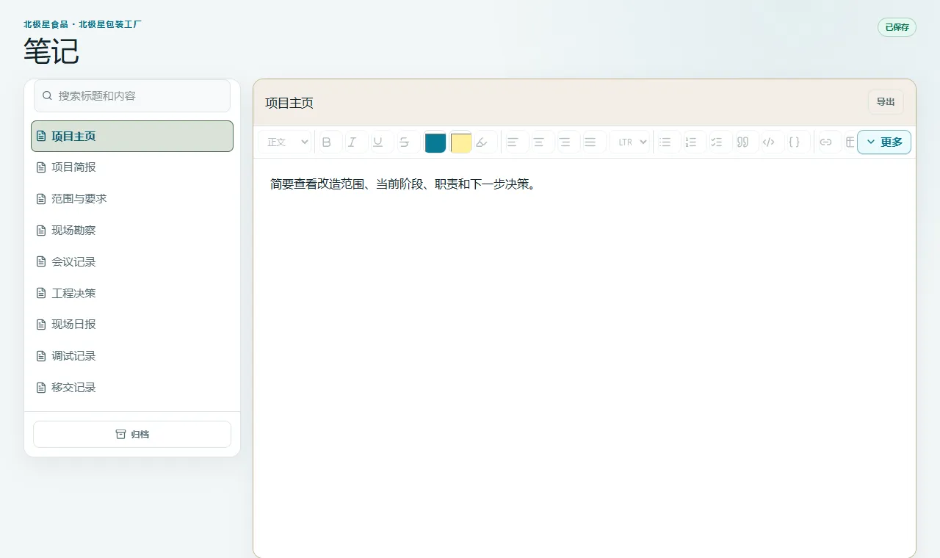Image resolution: width=940 pixels, height=558 pixels.
Task: Open the 范围与要求 note
Action: point(132,199)
